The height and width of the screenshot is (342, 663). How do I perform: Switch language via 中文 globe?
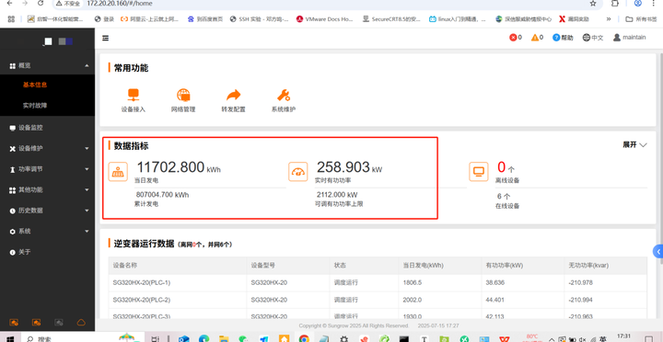click(x=592, y=38)
